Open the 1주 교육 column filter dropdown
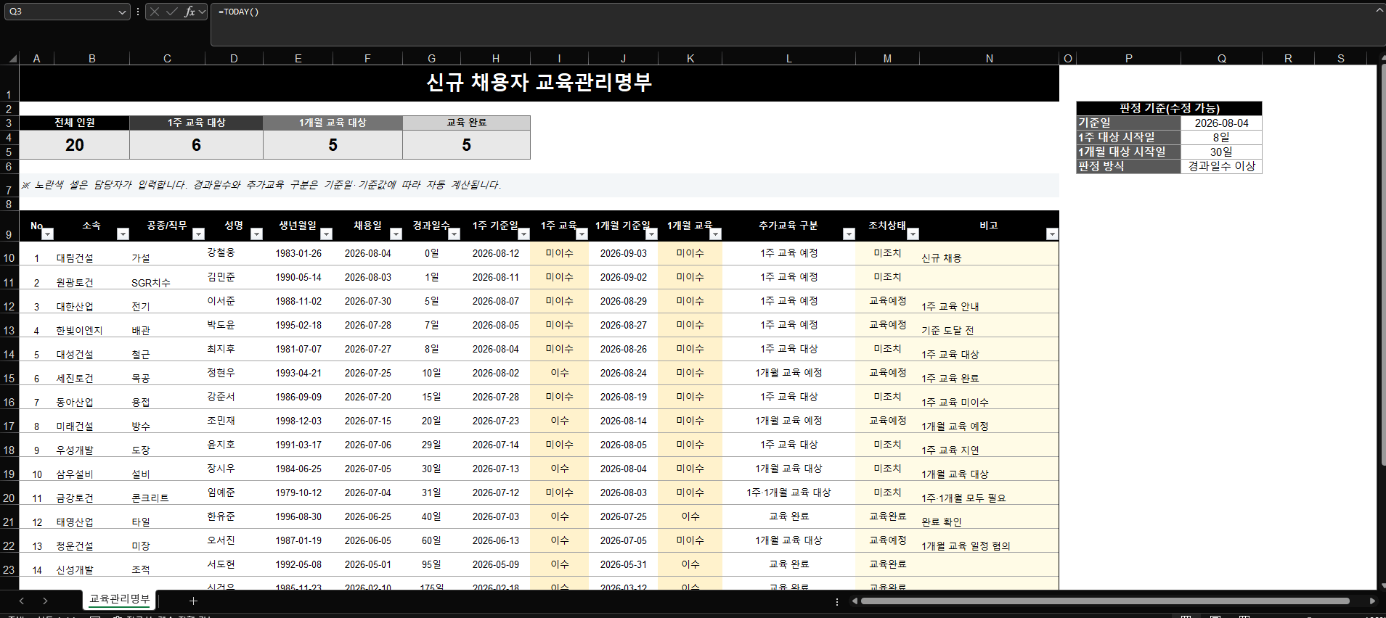The image size is (1386, 618). [x=582, y=234]
